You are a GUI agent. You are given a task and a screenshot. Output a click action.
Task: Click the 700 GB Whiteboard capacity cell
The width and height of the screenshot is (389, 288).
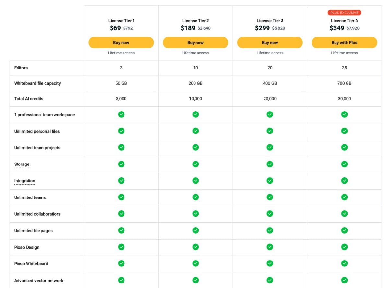click(x=344, y=83)
